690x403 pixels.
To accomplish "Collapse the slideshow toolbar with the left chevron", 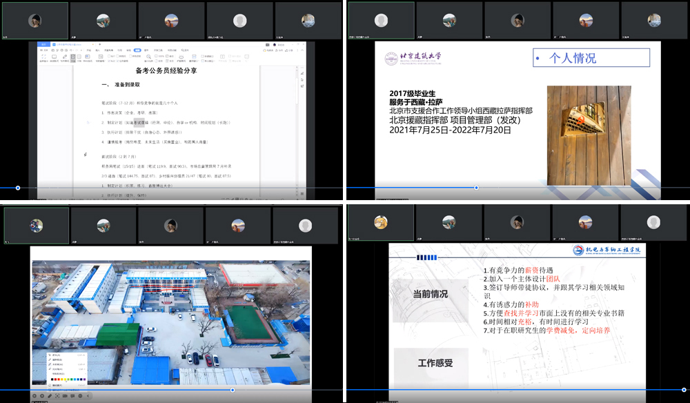I will (x=88, y=395).
